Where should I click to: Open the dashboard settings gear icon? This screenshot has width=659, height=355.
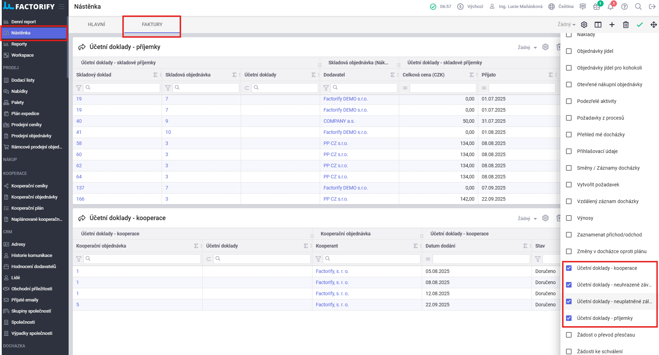click(x=584, y=25)
